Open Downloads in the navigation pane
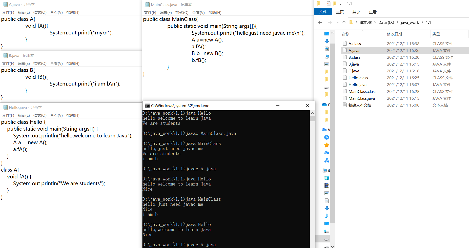 click(x=327, y=41)
